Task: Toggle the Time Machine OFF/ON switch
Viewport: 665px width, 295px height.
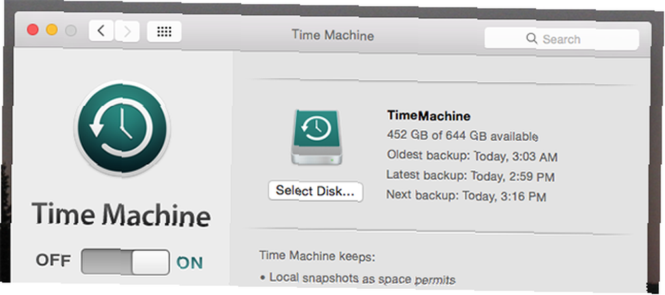Action: pyautogui.click(x=125, y=262)
